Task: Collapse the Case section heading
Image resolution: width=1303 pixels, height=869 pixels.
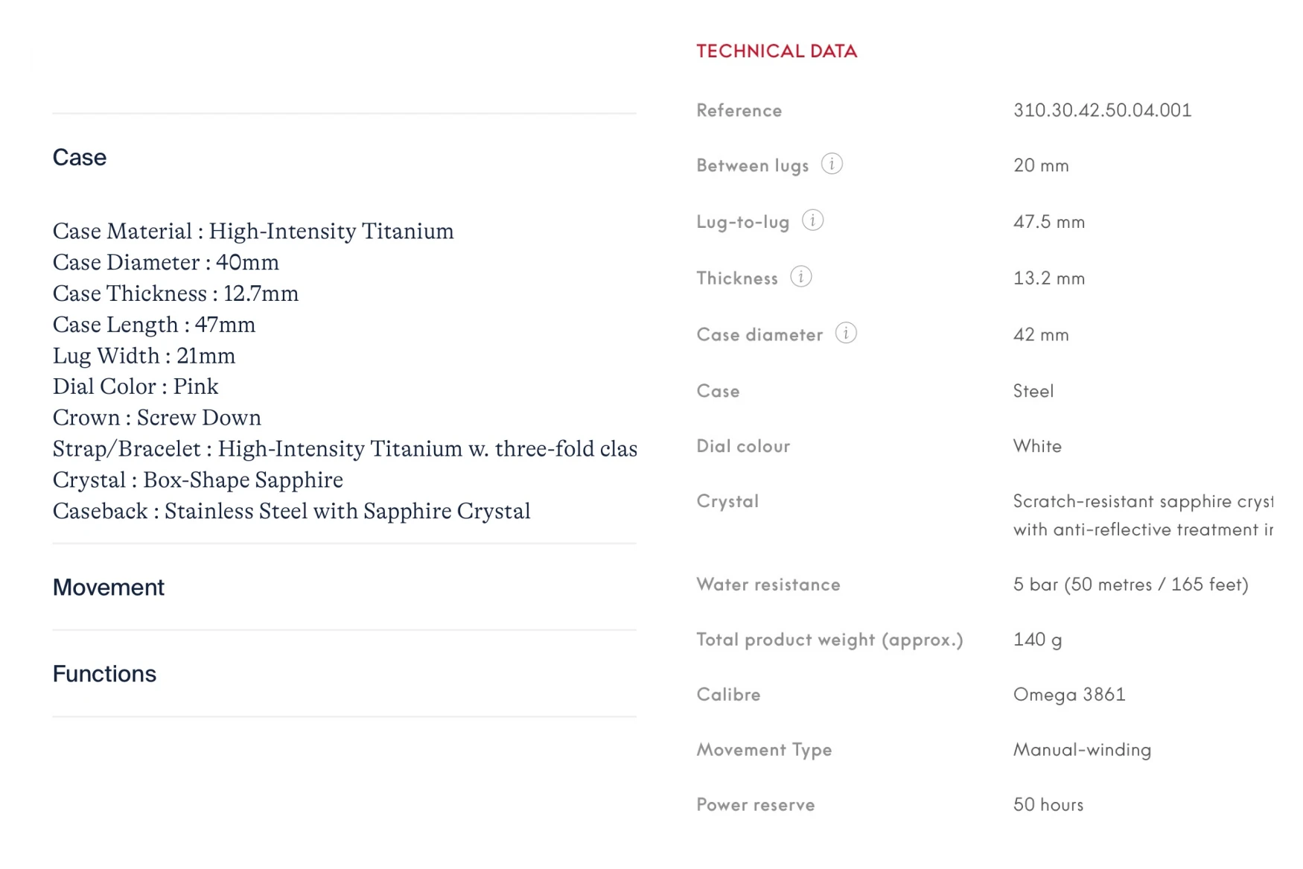Action: (80, 157)
